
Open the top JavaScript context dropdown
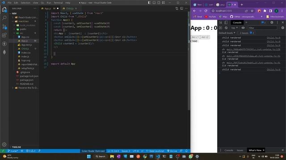234,28
